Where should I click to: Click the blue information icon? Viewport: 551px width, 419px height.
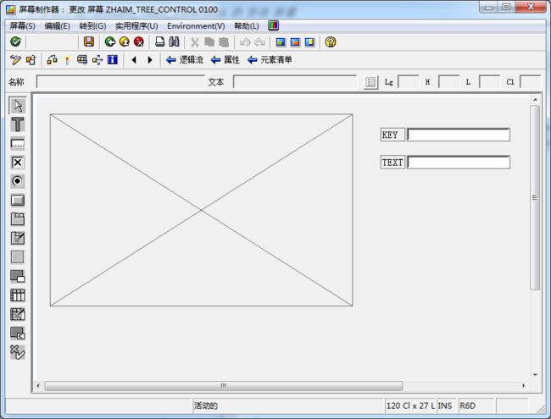pos(113,60)
